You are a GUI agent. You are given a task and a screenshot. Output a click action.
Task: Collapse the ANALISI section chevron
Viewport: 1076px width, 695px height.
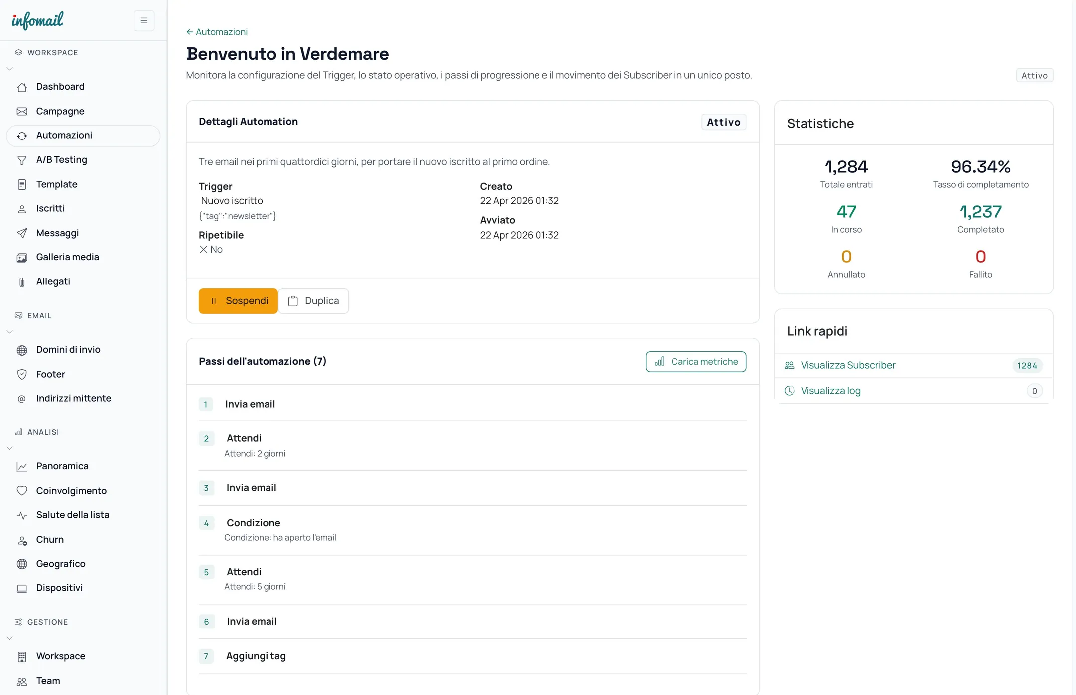[10, 448]
